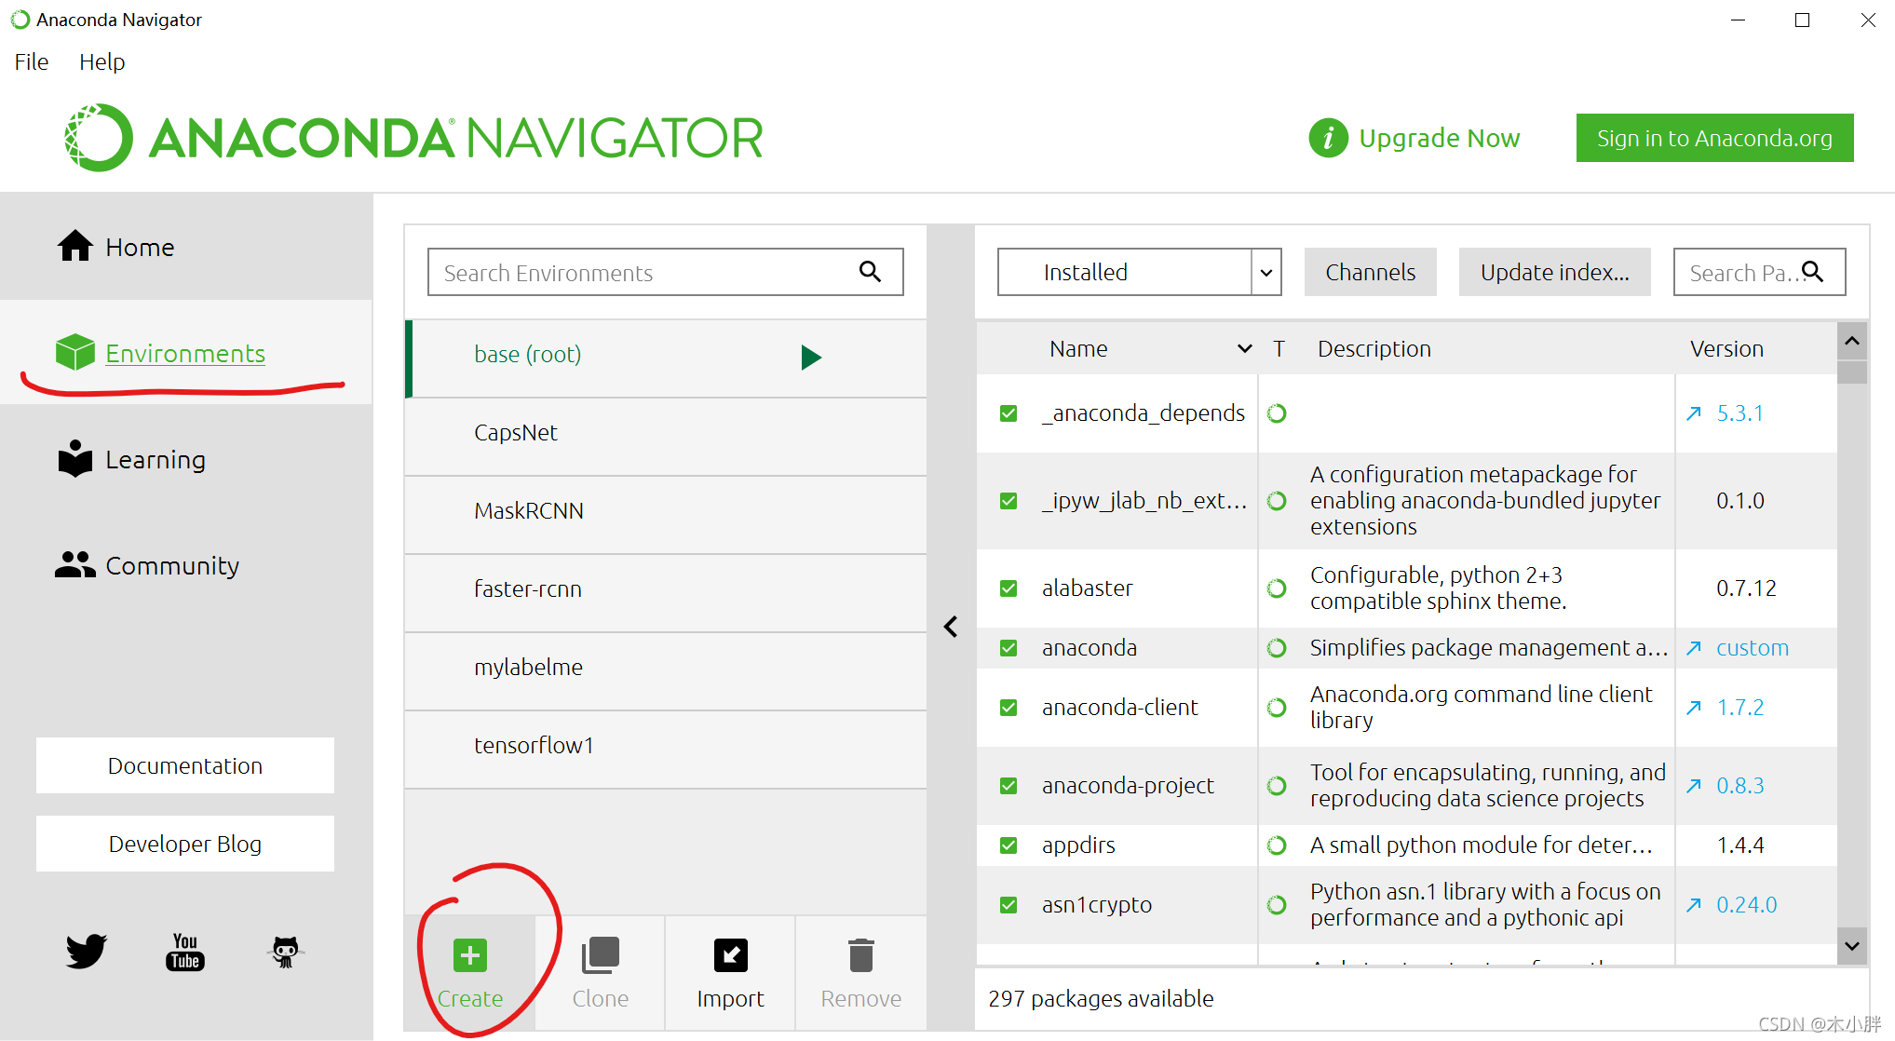Toggle checkbox for anaconda package

click(1010, 647)
